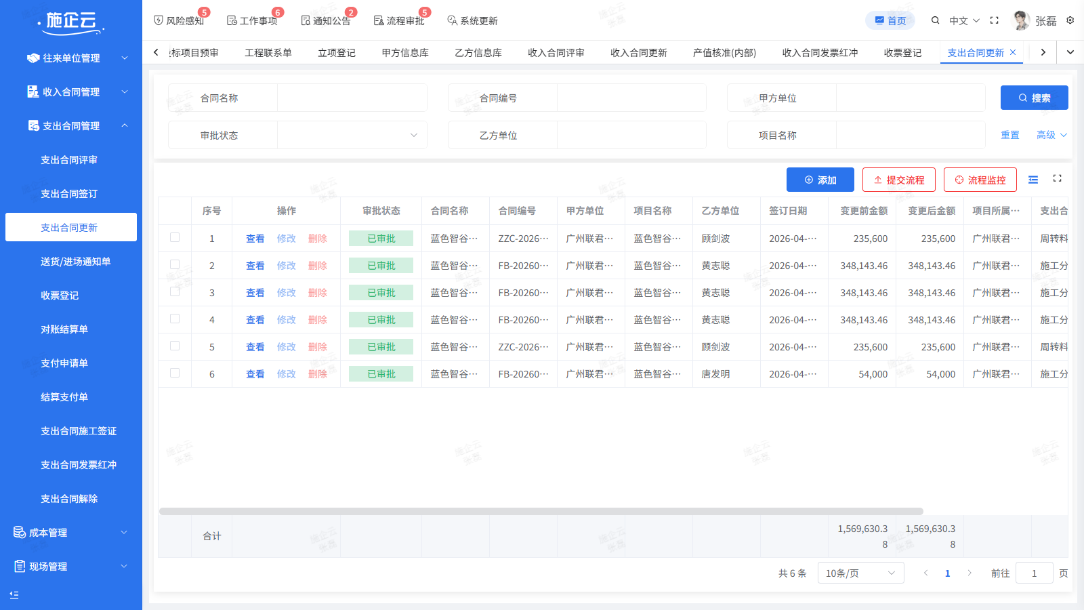The image size is (1084, 610).
Task: Click 收入合同管理 sidebar icon
Action: pos(33,91)
